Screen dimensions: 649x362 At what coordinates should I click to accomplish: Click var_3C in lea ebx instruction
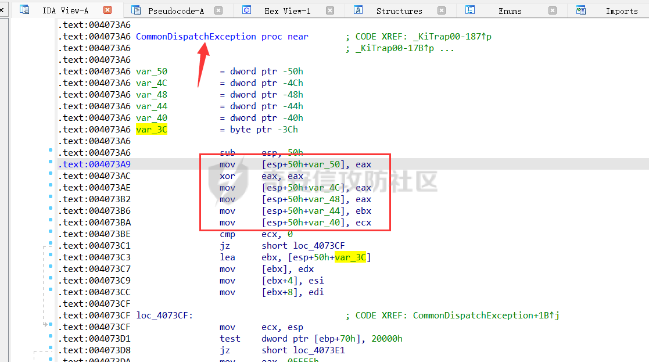coord(350,257)
